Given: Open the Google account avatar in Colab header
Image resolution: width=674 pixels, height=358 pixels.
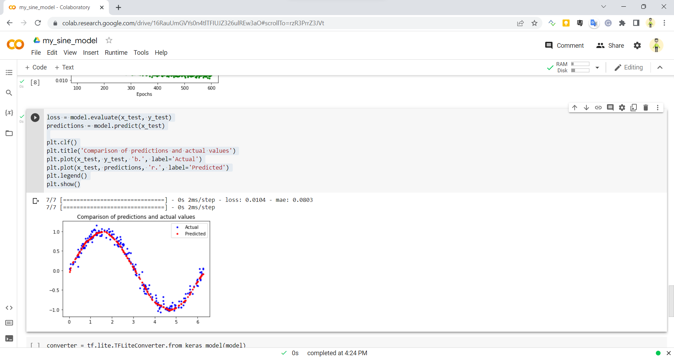Looking at the screenshot, I should pyautogui.click(x=656, y=46).
